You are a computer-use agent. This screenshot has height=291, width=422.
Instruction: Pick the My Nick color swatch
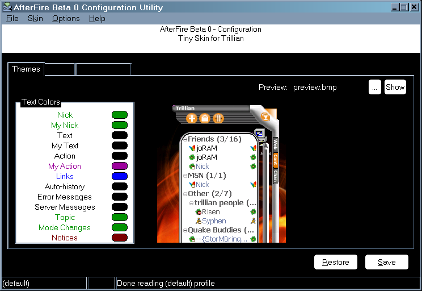tap(120, 125)
